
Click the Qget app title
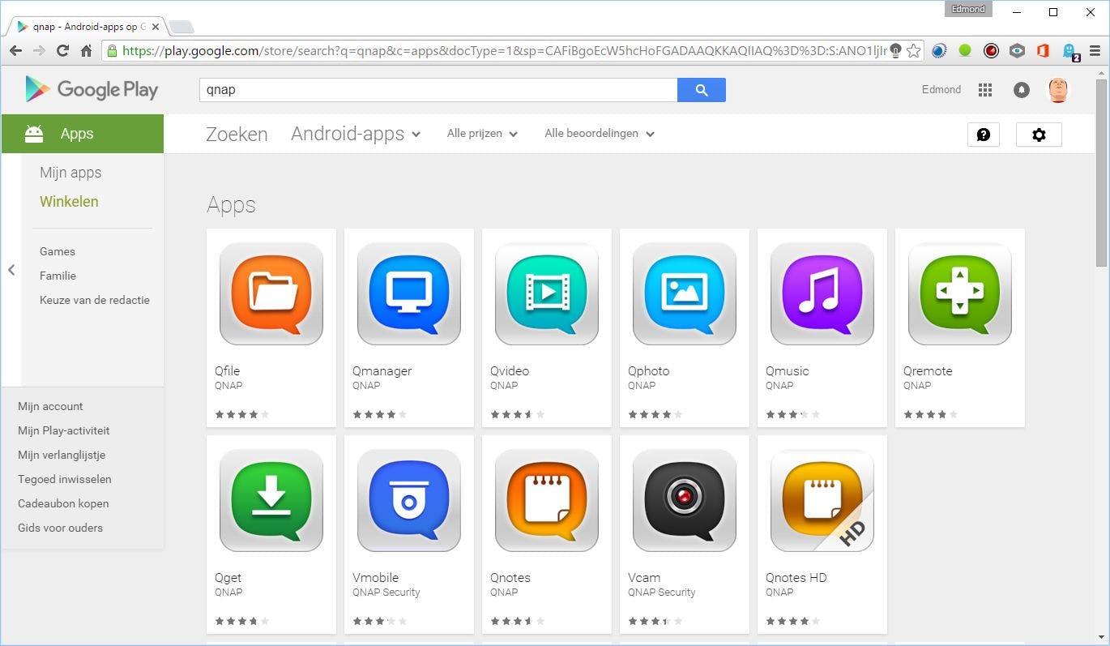(228, 578)
